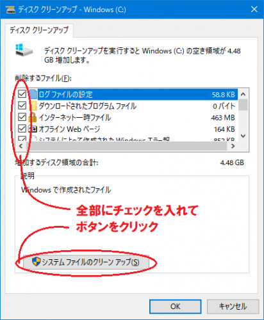Click the 164 KB size value
This screenshot has height=320, width=264.
[224, 129]
